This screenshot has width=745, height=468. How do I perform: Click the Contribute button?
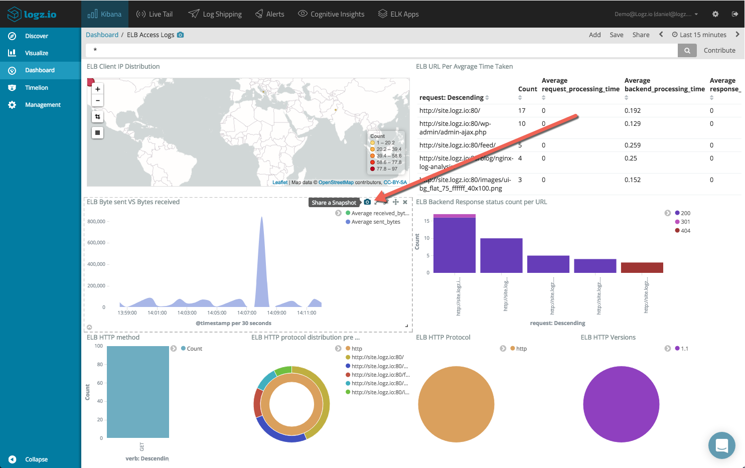click(719, 50)
